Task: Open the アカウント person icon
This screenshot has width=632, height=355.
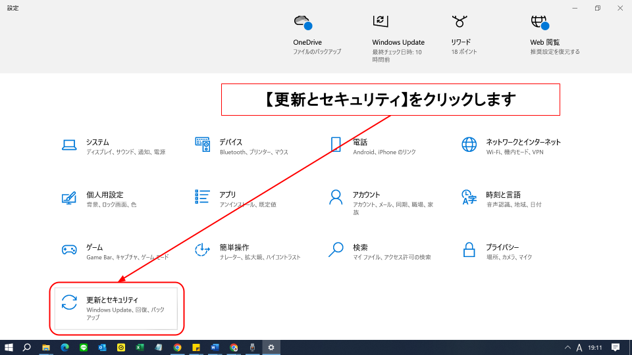Action: [336, 197]
